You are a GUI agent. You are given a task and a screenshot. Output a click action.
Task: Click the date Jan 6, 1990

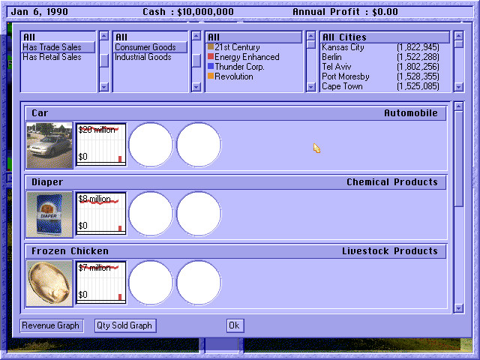[40, 12]
